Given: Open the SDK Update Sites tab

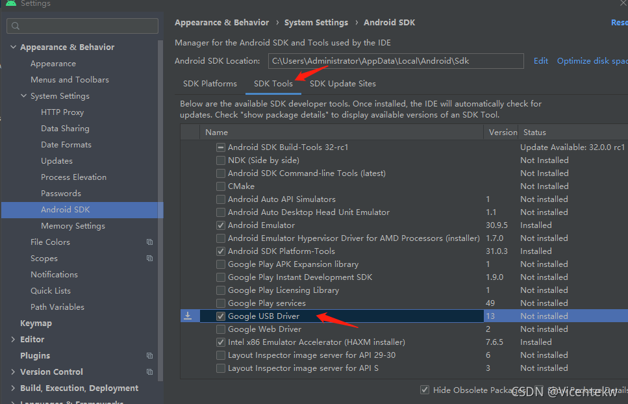Looking at the screenshot, I should (x=343, y=84).
